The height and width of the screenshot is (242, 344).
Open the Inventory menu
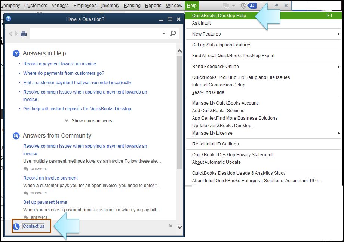[x=110, y=6]
